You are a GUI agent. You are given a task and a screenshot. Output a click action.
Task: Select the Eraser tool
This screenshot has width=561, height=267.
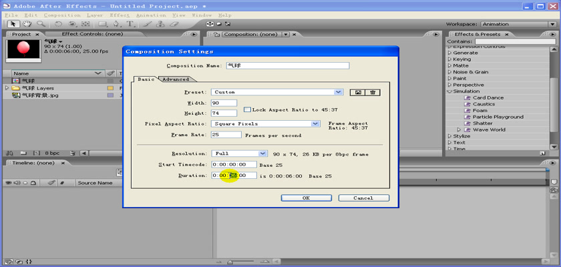click(174, 24)
